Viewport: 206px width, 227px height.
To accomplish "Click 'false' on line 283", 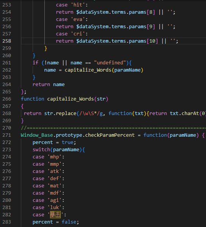I will click(x=69, y=222).
